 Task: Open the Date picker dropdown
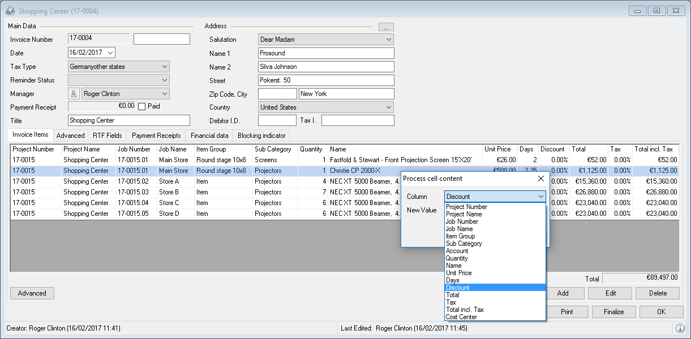tap(110, 53)
